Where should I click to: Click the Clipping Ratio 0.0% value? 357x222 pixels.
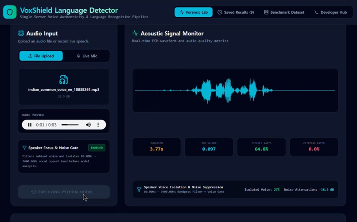[314, 149]
